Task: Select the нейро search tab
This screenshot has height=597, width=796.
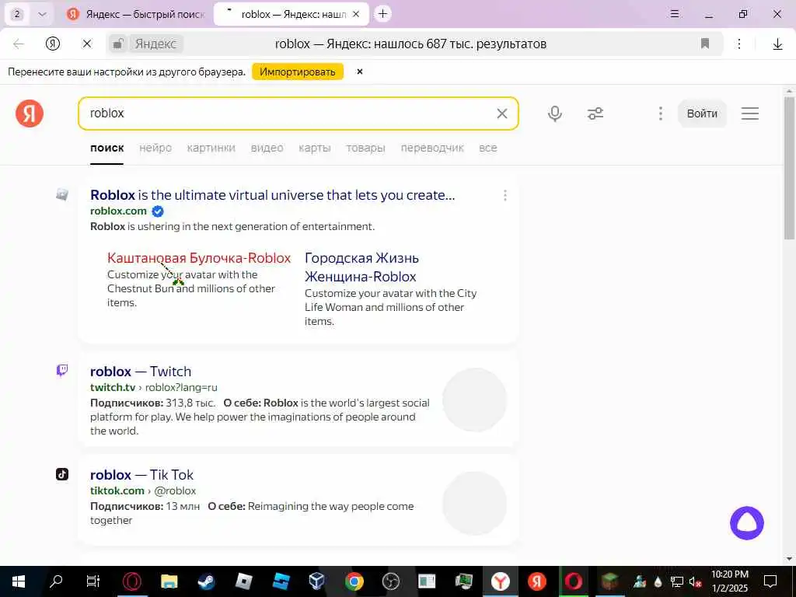Action: pos(155,148)
